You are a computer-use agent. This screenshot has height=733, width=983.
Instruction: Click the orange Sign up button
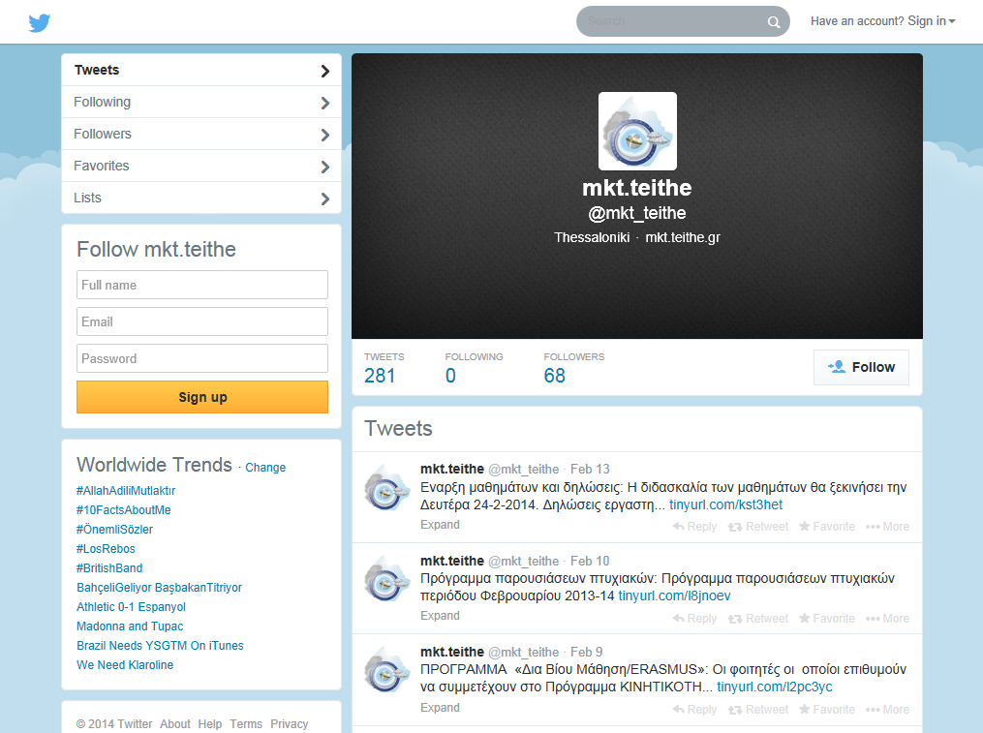pos(202,397)
